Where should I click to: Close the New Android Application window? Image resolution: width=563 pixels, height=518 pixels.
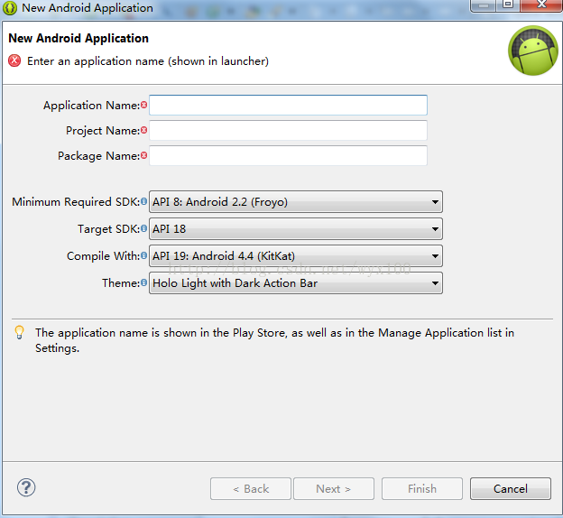point(542,5)
